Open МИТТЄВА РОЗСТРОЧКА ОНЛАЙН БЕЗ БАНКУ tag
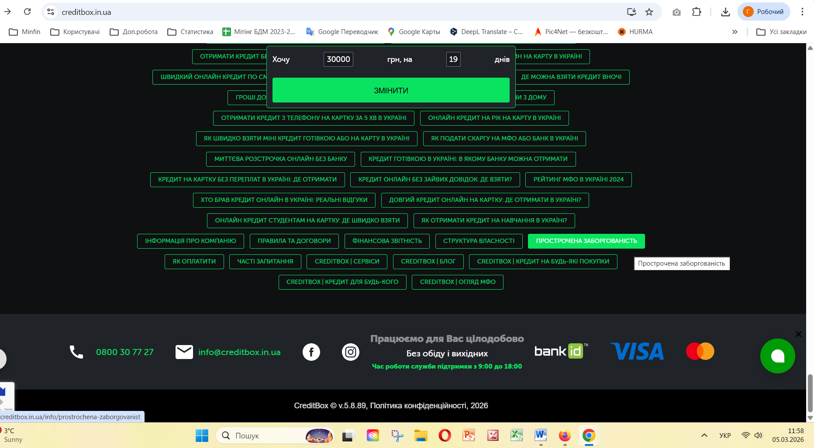Image resolution: width=814 pixels, height=448 pixels. [x=280, y=159]
